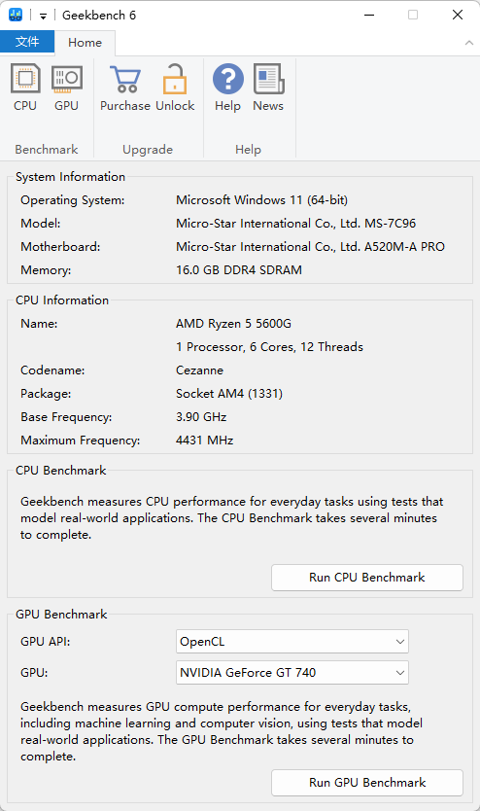Click the 'CPU Benchmark' group heading
The image size is (480, 811).
click(x=61, y=470)
